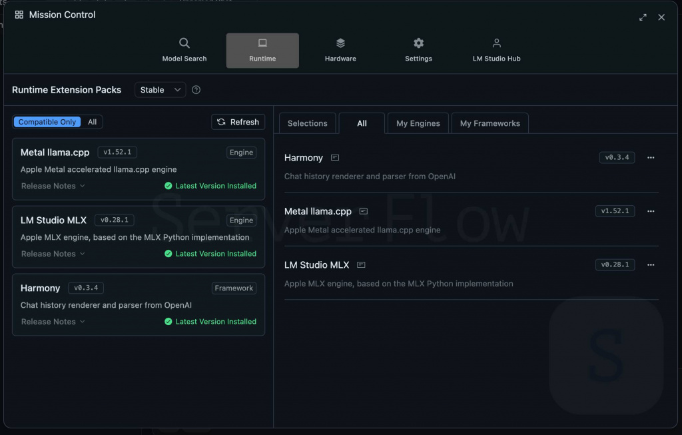Open LM Studio Hub via the person icon
Viewport: 682px width, 435px height.
tap(496, 41)
